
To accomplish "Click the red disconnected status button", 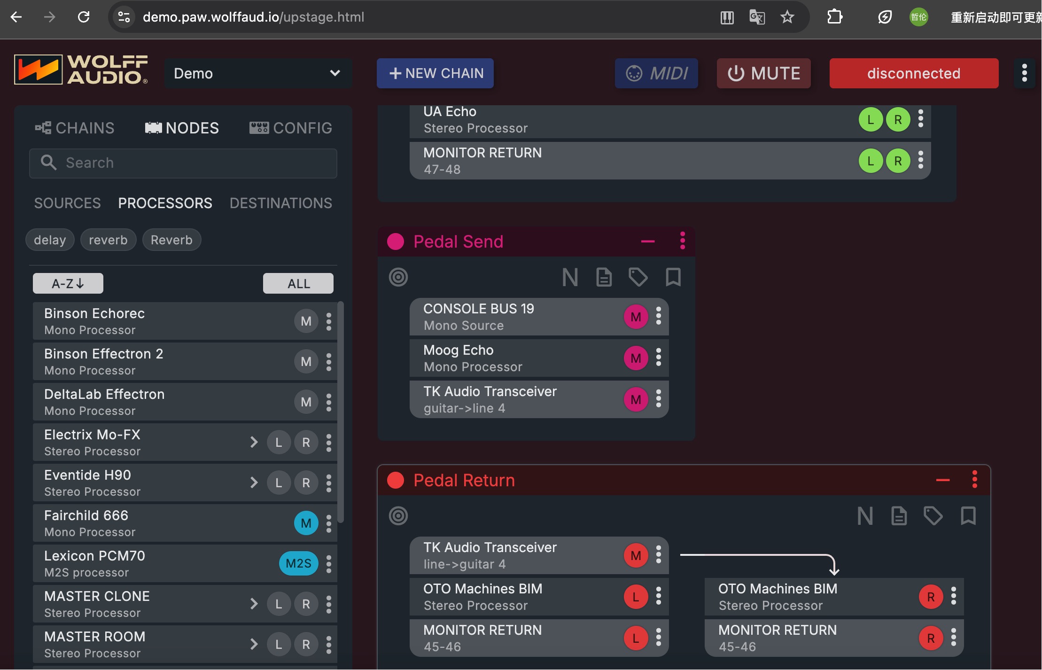I will (914, 73).
